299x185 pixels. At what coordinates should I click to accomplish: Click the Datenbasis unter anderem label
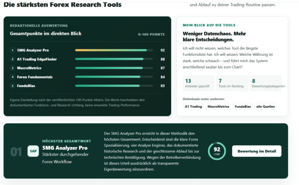point(204,99)
